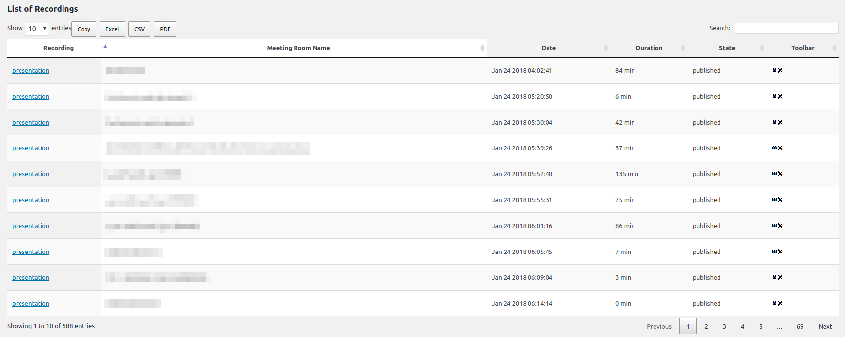Delete the recording dated Jan 24 2018 06:05:45
Viewport: 845px width, 337px height.
tap(780, 252)
